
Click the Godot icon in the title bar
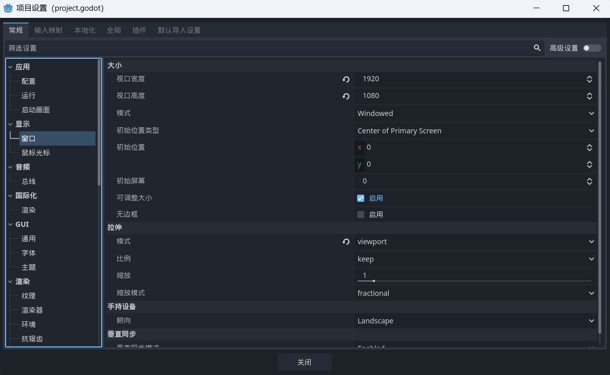coord(8,8)
